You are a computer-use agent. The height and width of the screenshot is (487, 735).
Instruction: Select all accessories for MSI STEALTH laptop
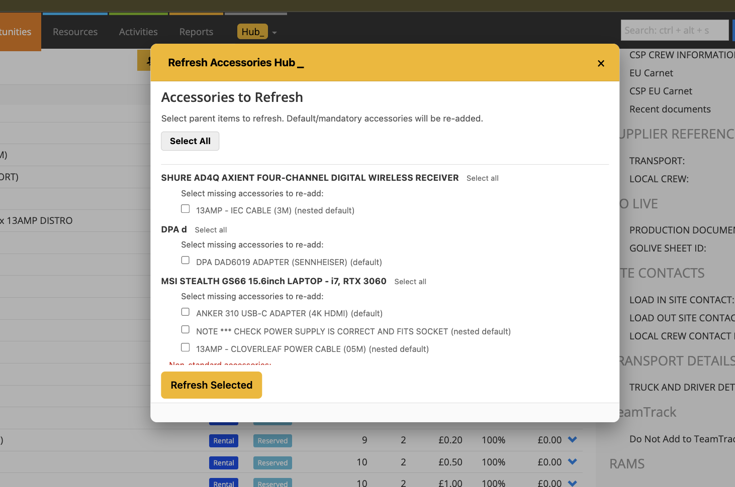tap(410, 281)
